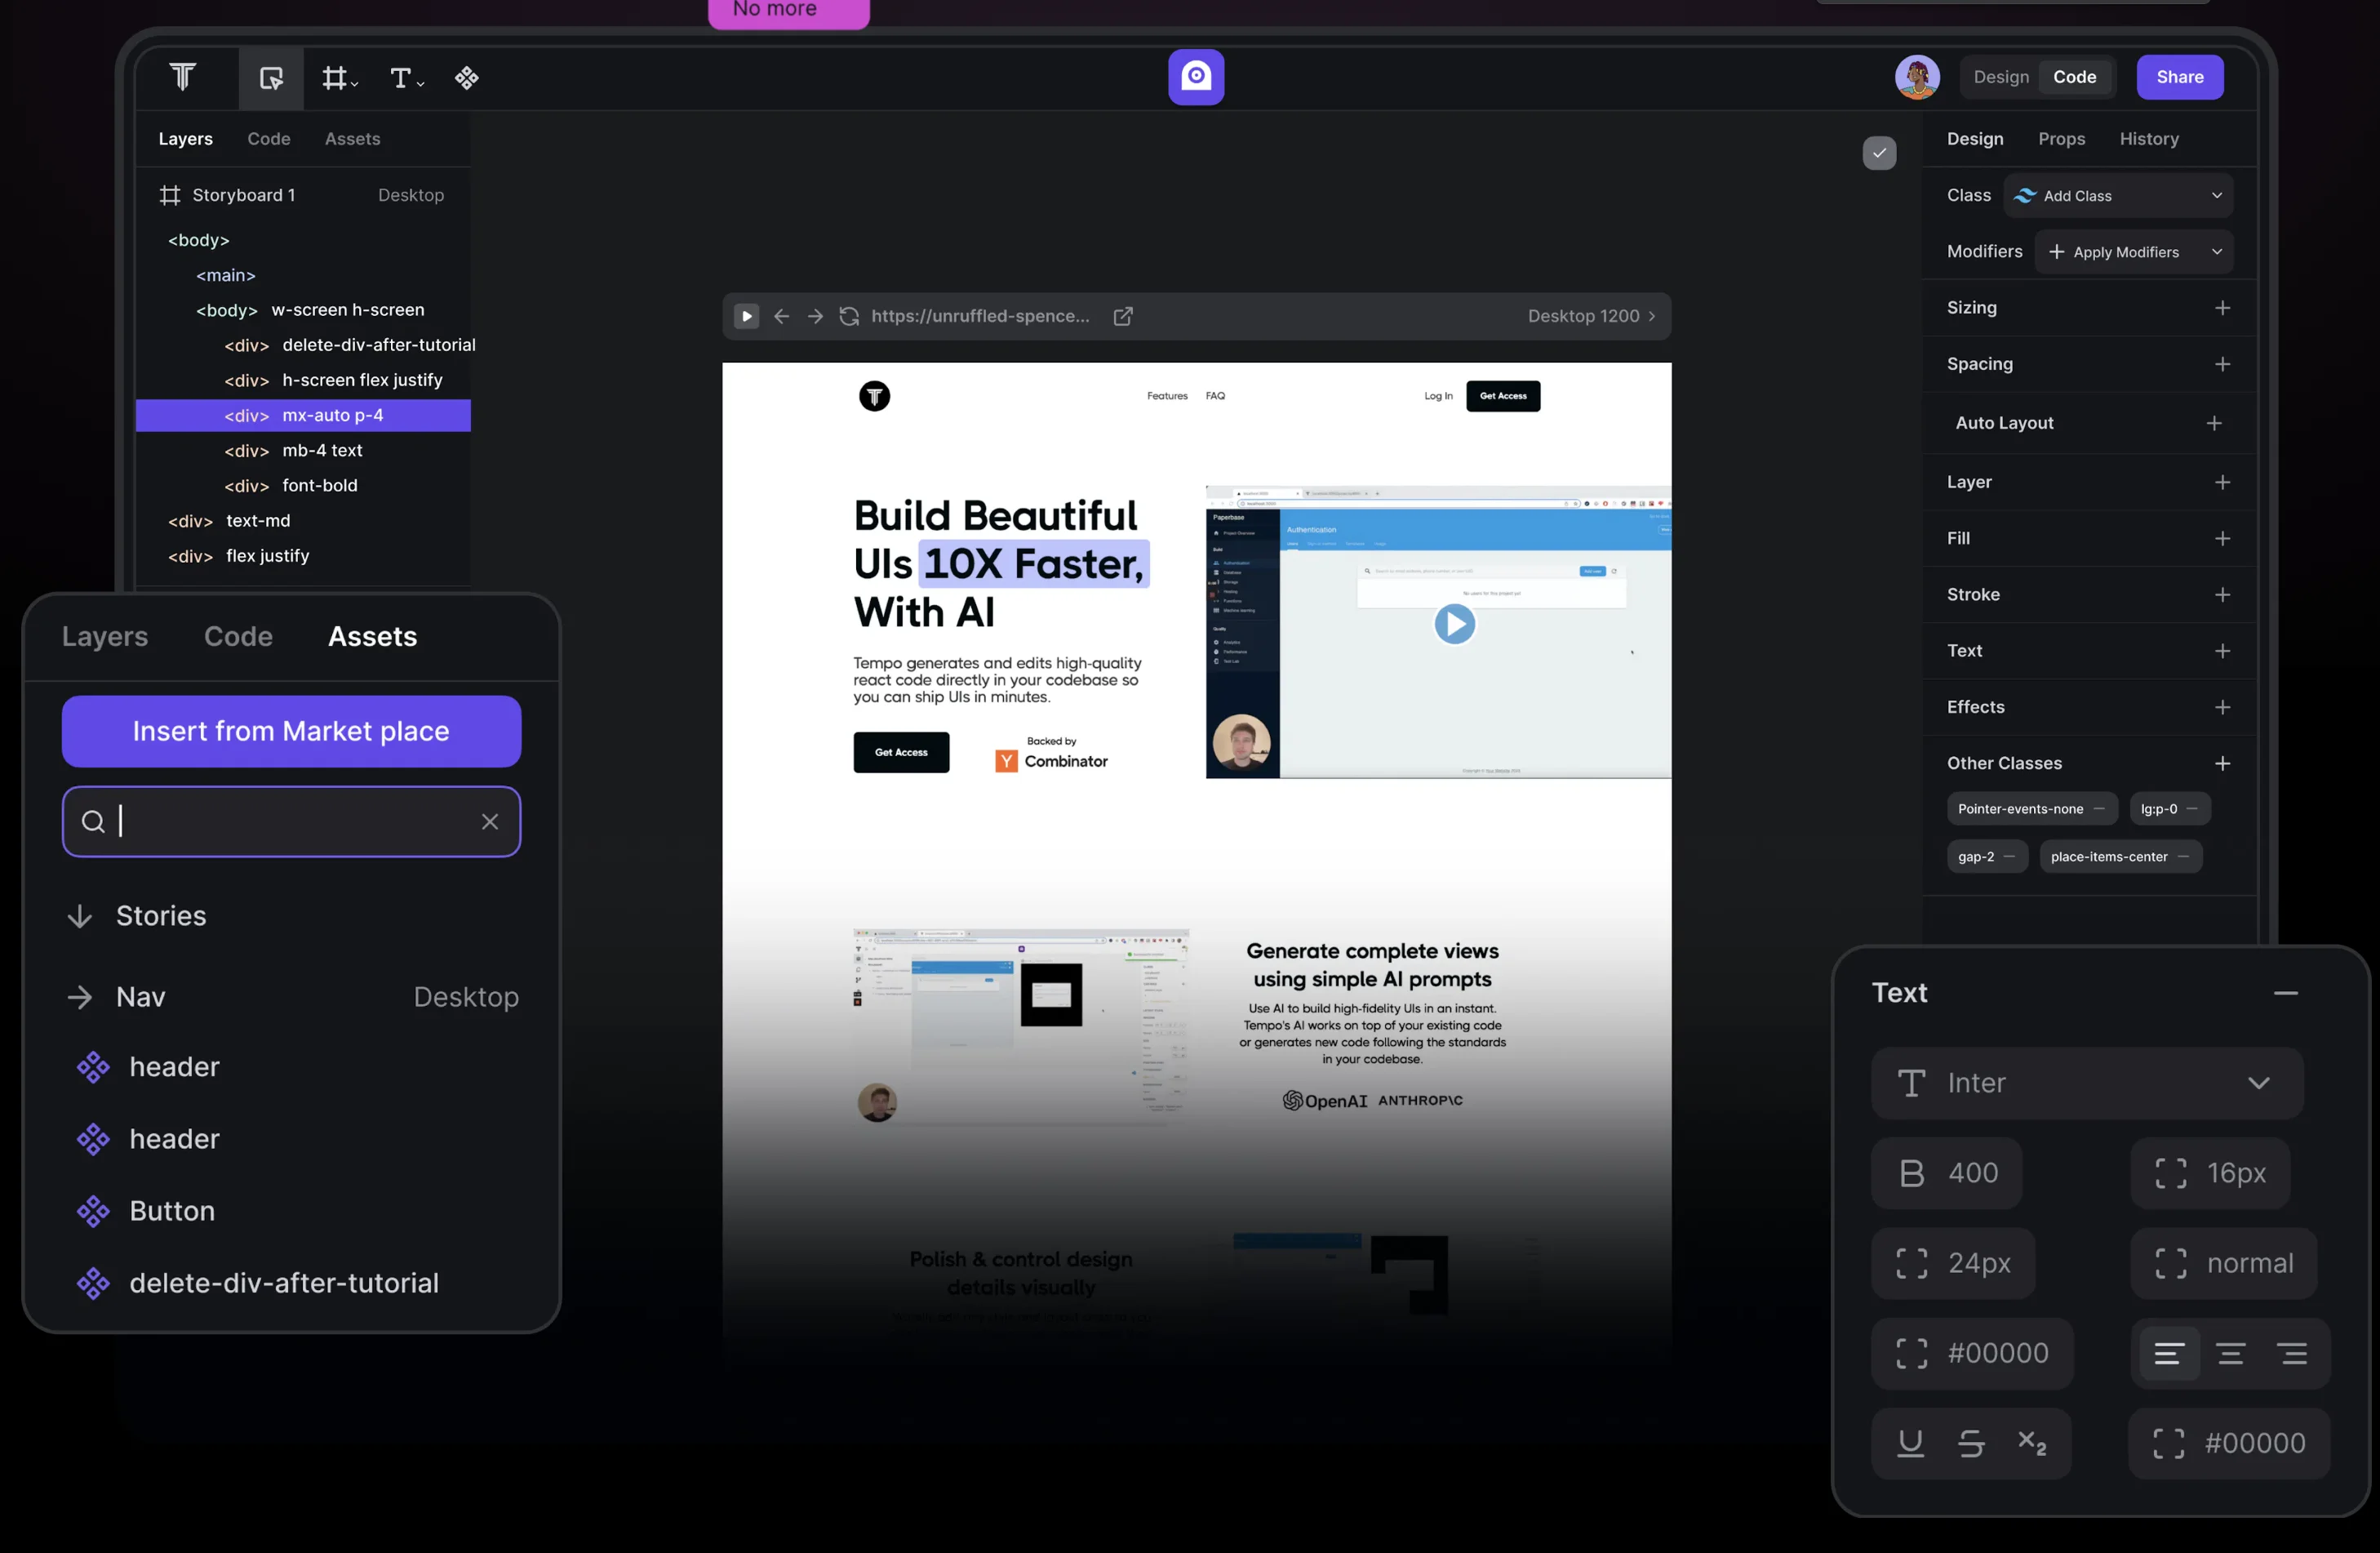Open the Inter font family dropdown
The height and width of the screenshot is (1553, 2380).
2086,1083
